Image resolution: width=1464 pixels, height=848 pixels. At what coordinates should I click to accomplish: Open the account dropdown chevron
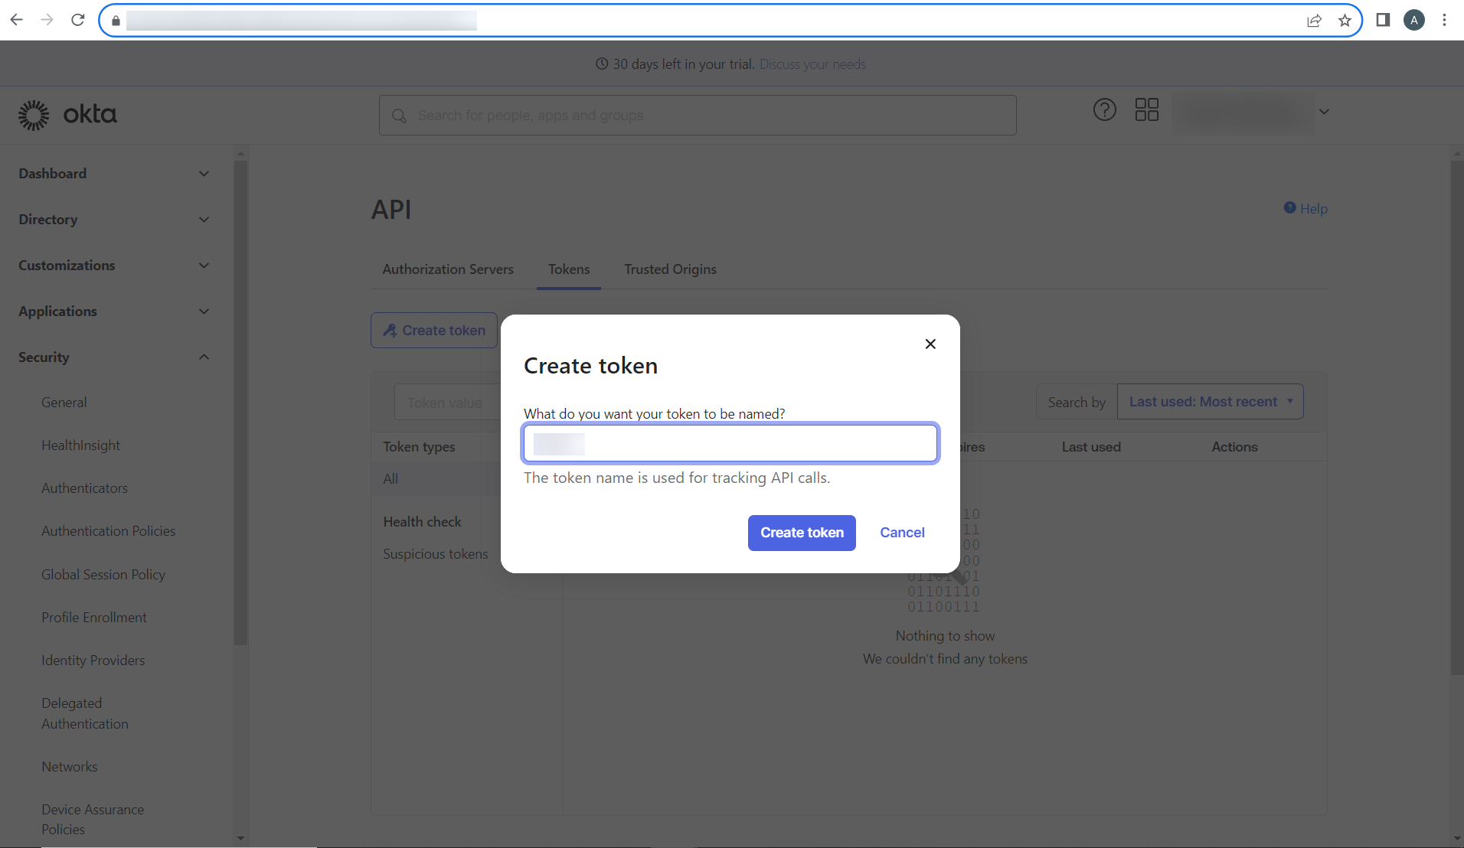click(1324, 112)
